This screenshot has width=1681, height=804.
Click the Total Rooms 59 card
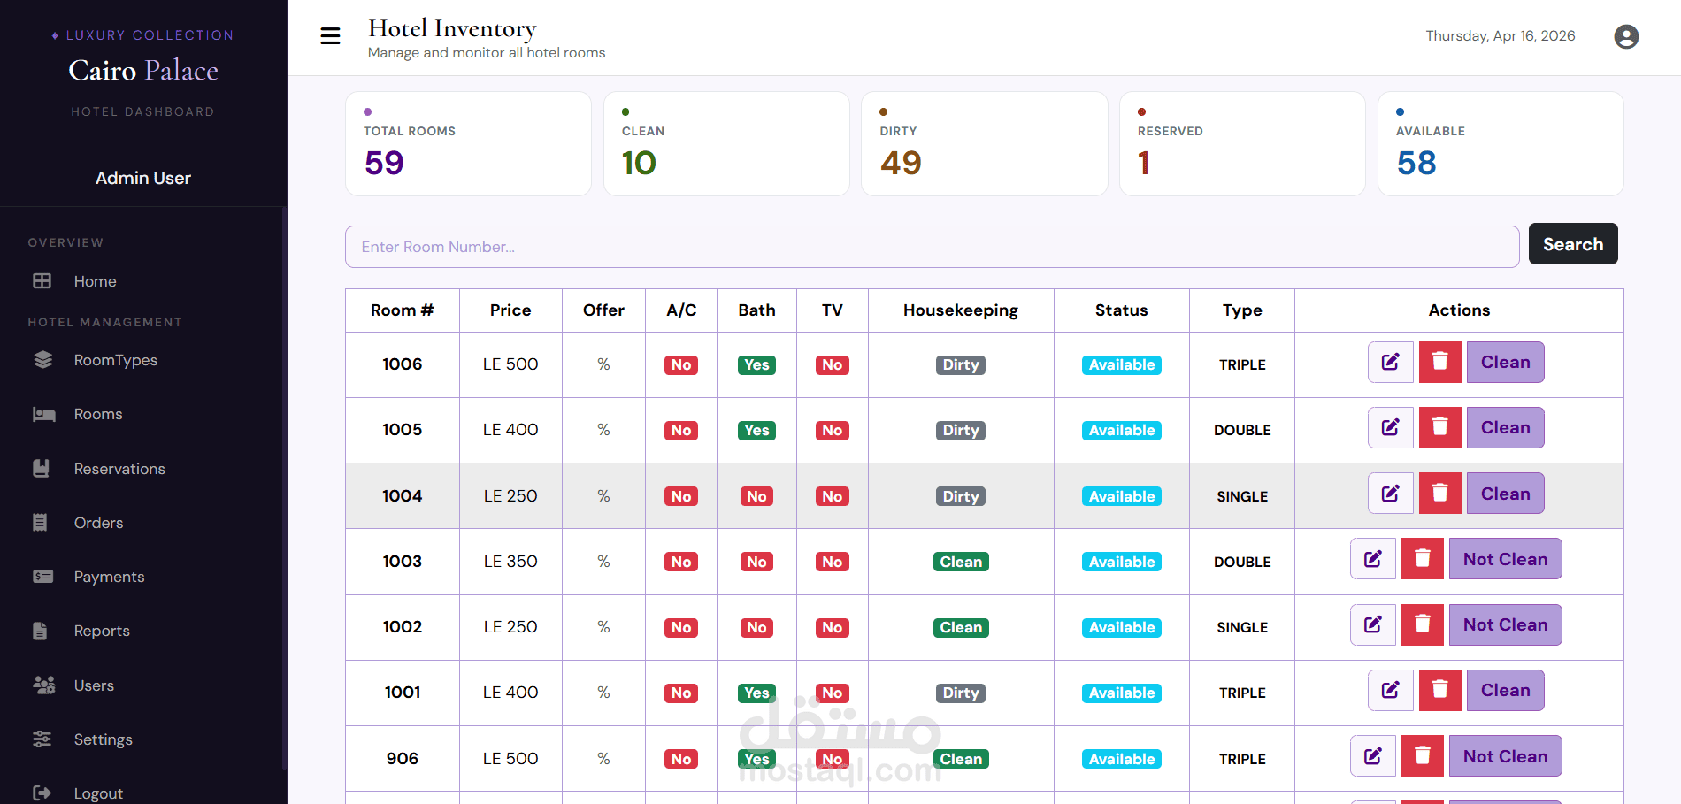[x=468, y=144]
